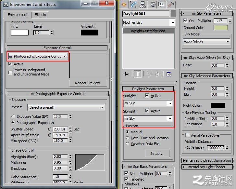This screenshot has width=236, height=189.
Task: Collapse the Exposure Control rollout
Action: (57, 48)
